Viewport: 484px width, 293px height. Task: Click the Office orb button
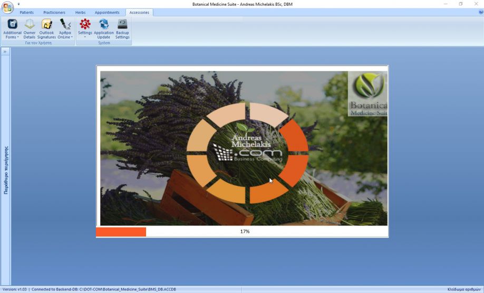(7, 7)
